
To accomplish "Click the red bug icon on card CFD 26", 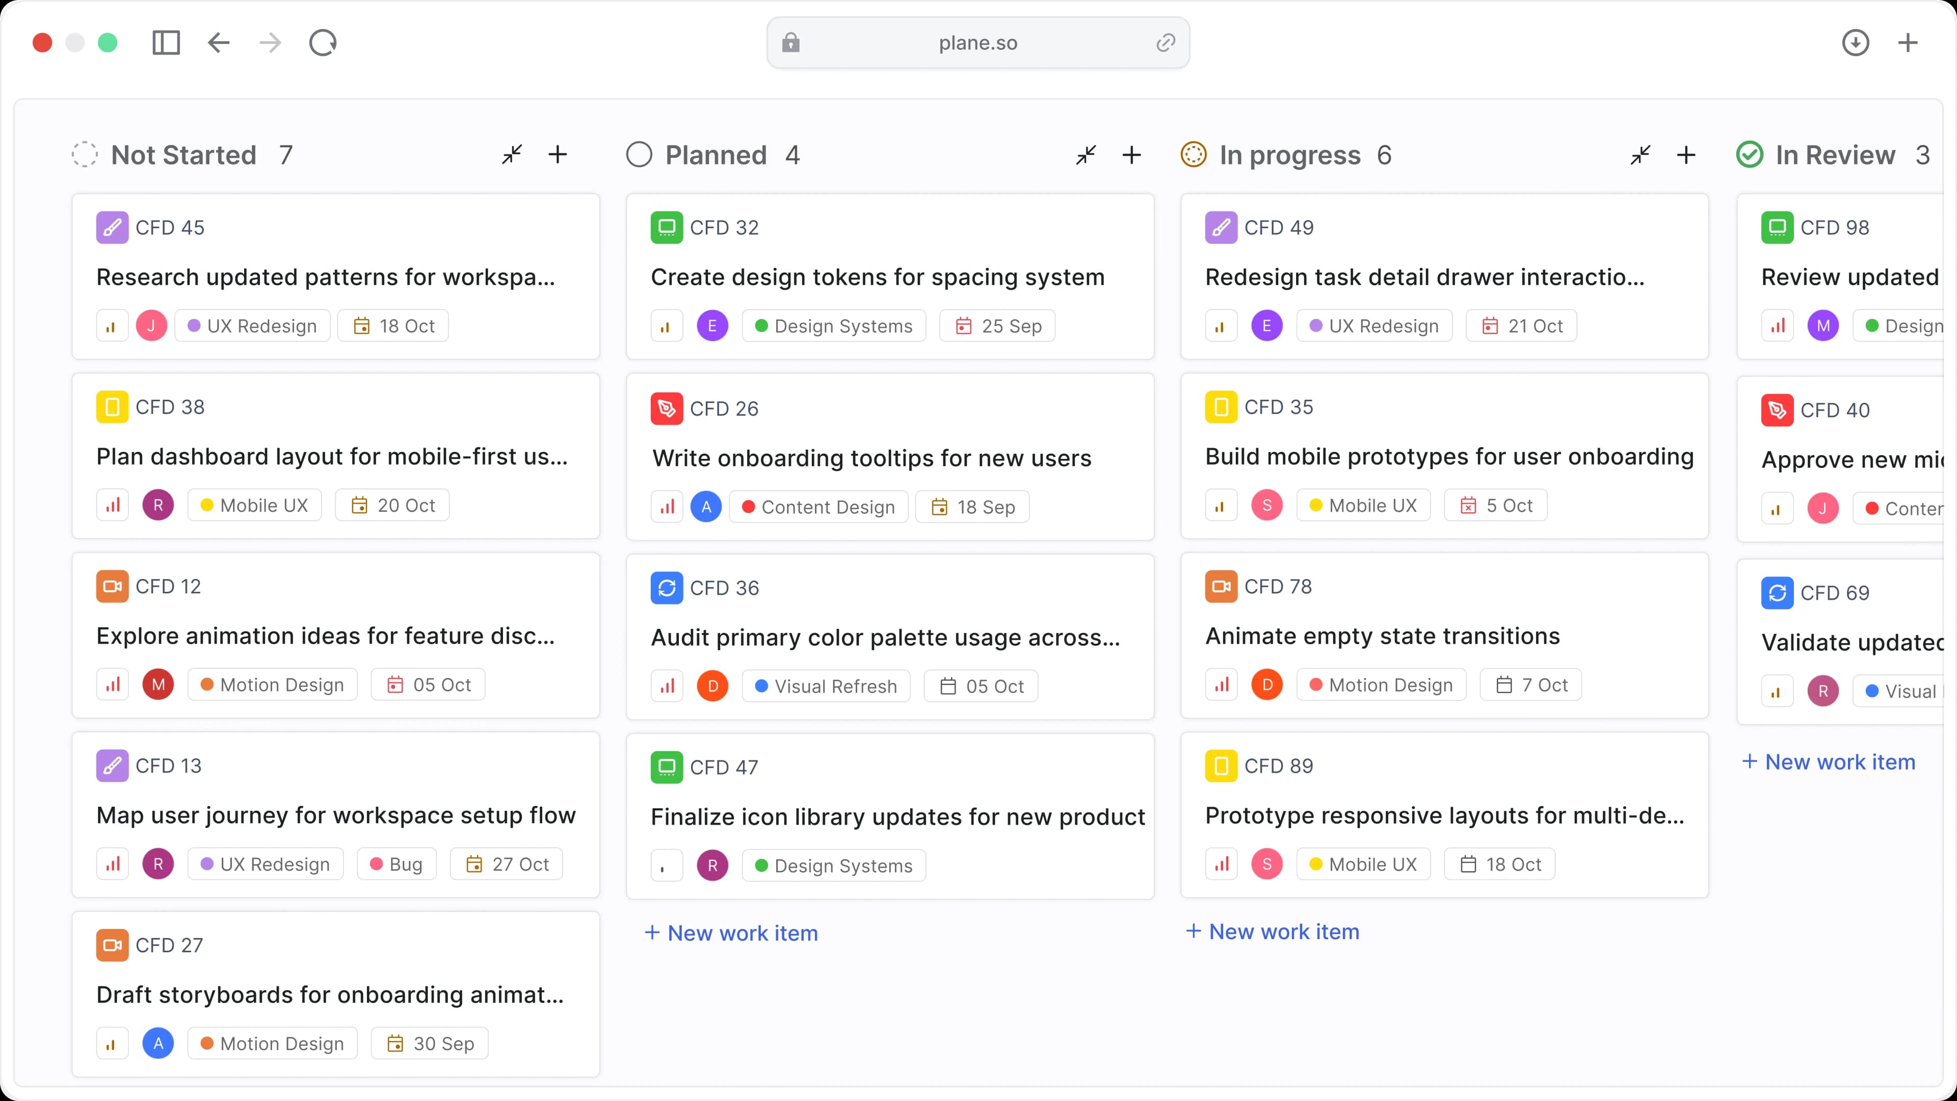I will coord(667,408).
